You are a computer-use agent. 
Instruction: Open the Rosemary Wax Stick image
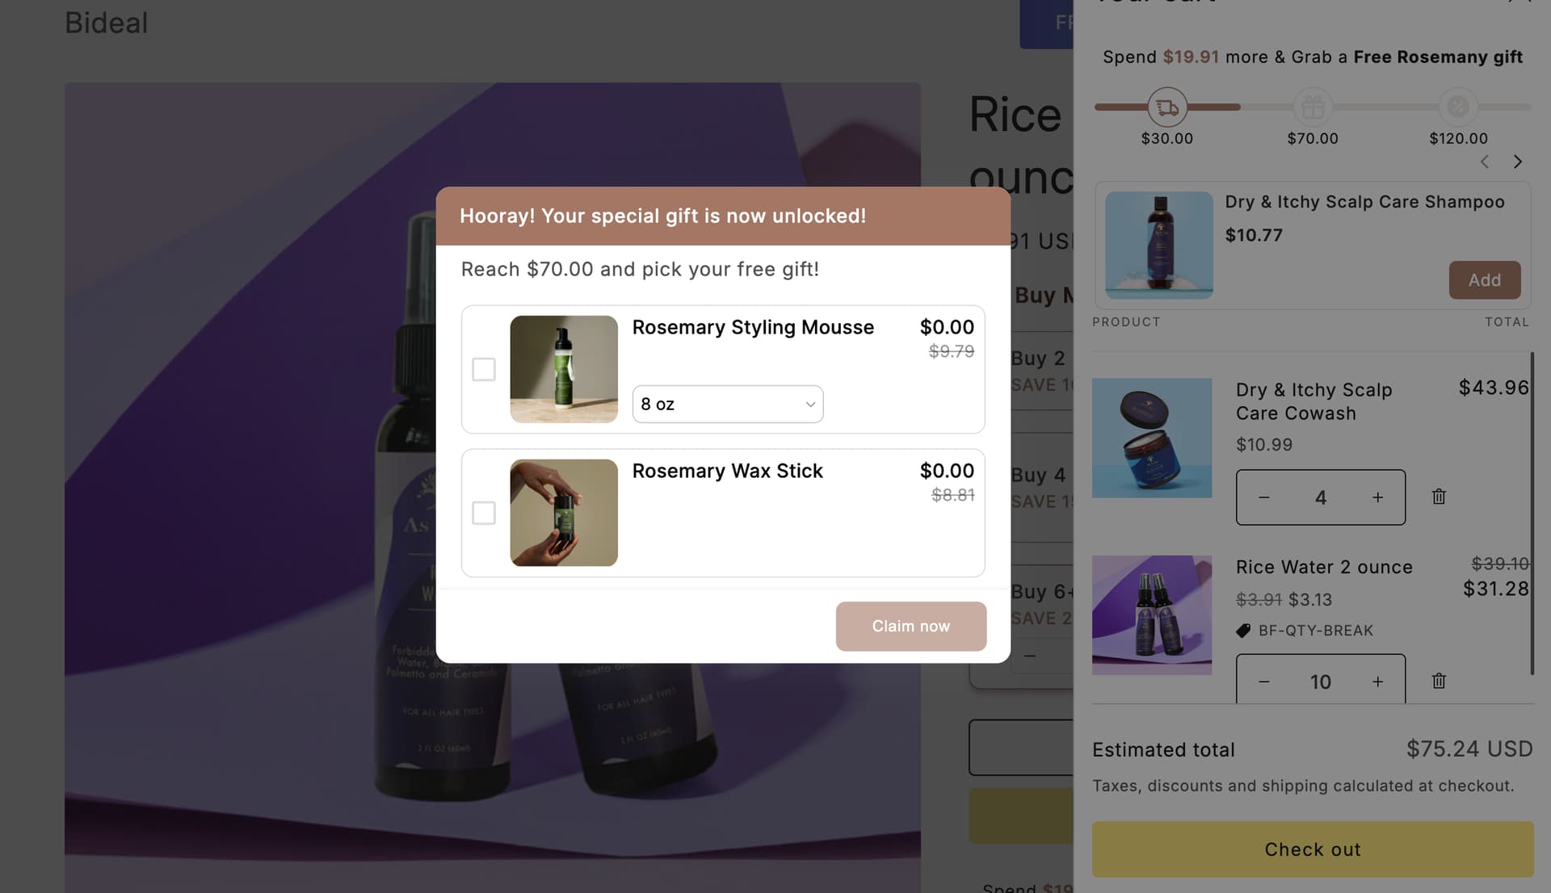(564, 513)
